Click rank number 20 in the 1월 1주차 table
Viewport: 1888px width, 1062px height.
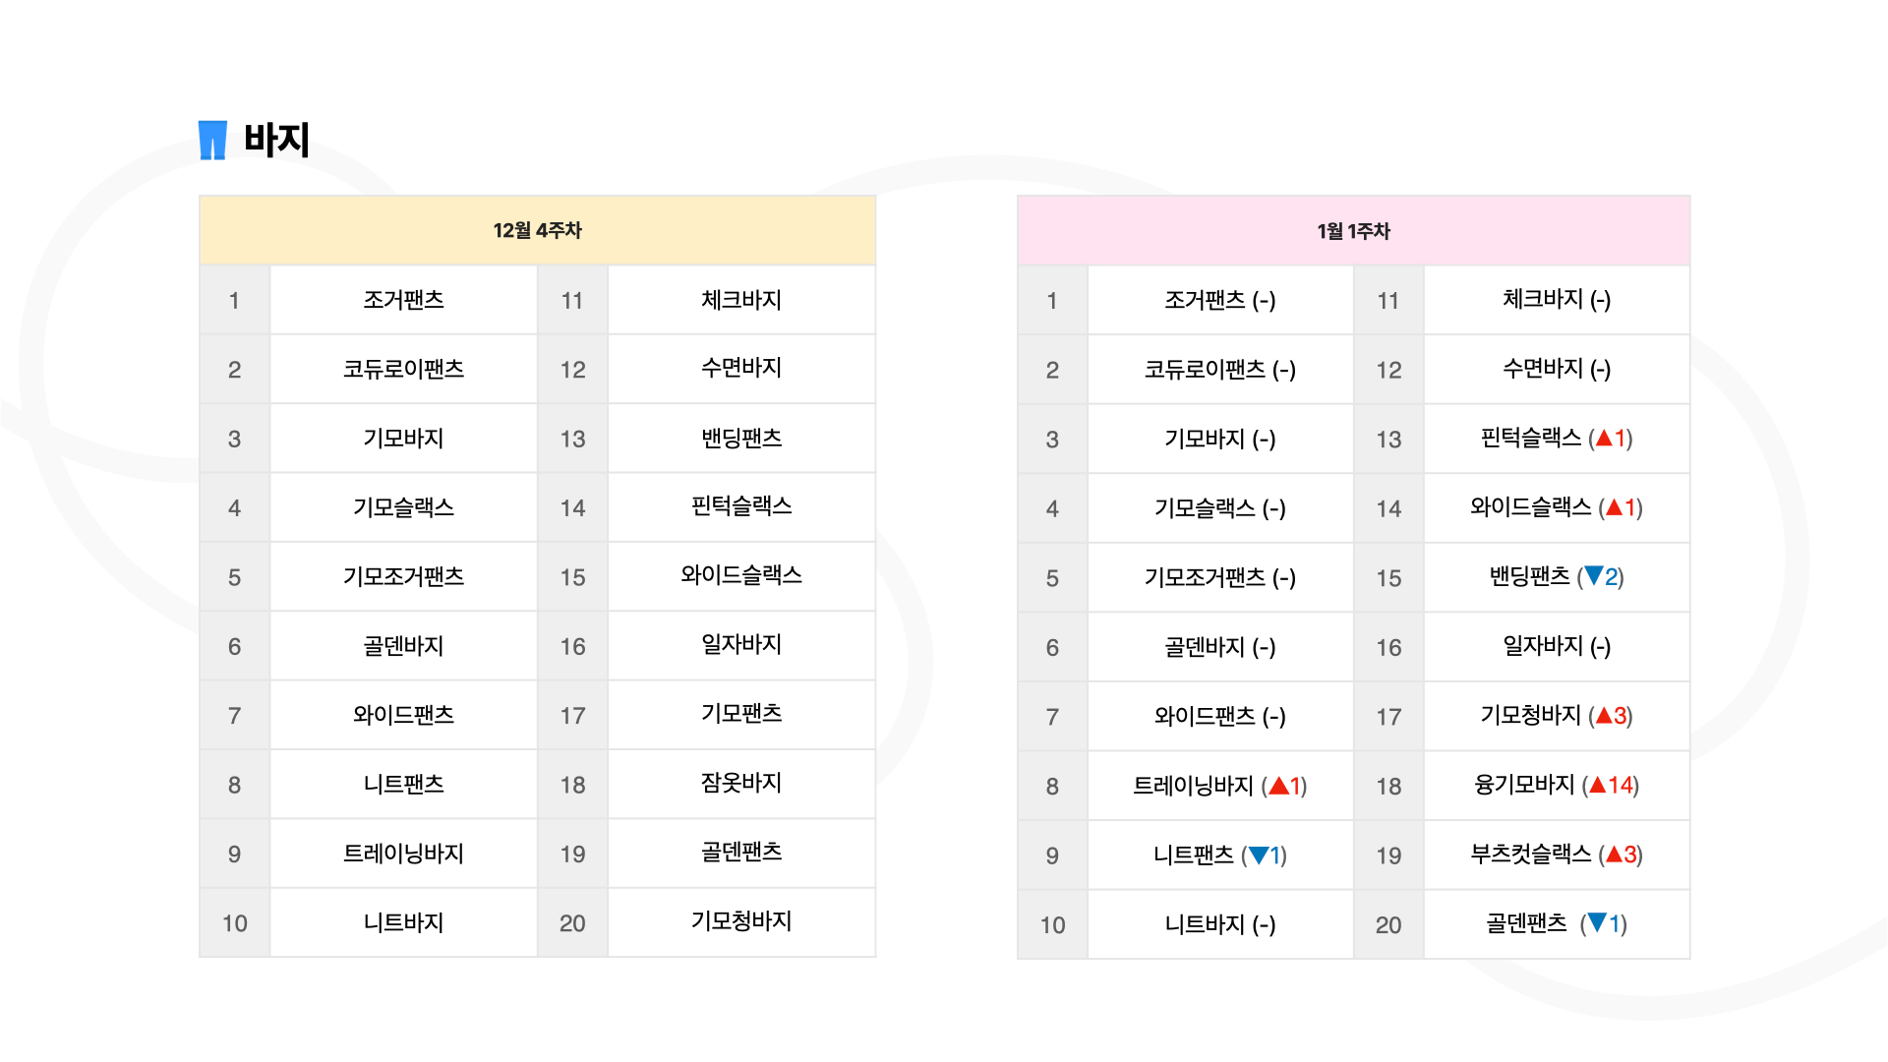pos(1388,924)
